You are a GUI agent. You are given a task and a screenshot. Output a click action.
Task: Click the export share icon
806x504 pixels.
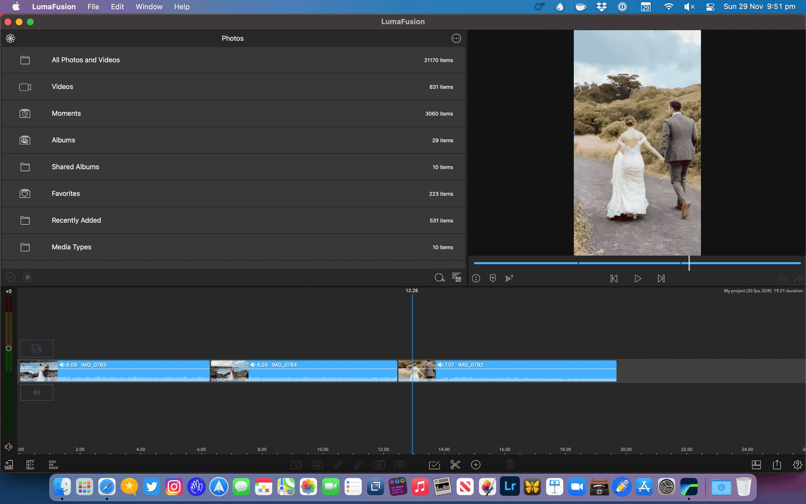click(x=777, y=465)
